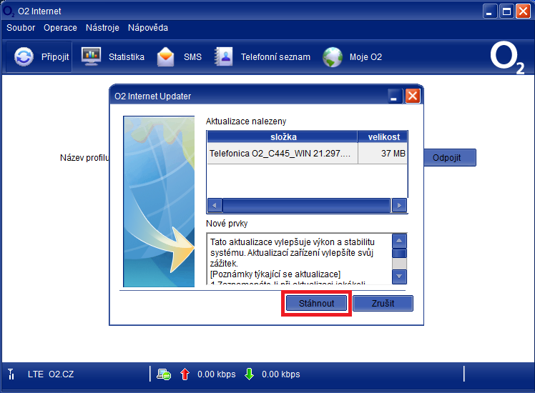
Task: Open the Soubor menu
Action: (x=21, y=28)
